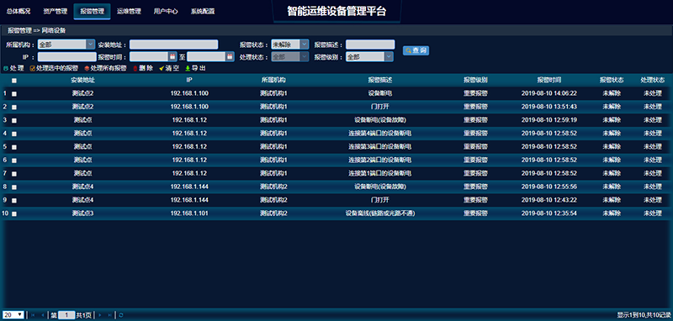Click the green 导出 export button
The image size is (673, 321).
pos(195,68)
